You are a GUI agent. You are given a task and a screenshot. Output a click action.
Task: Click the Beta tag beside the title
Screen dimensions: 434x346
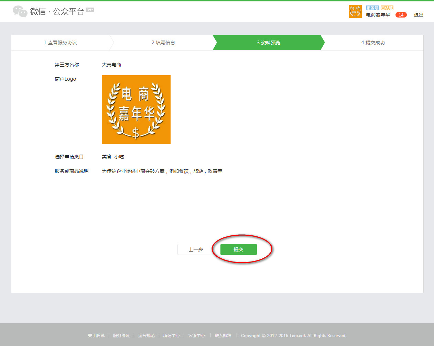click(x=90, y=10)
